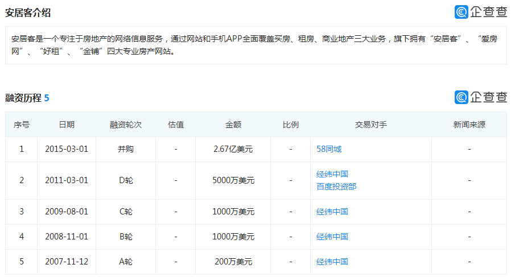
Task: Click the 安居客介绍 section heading
Action: [x=28, y=13]
